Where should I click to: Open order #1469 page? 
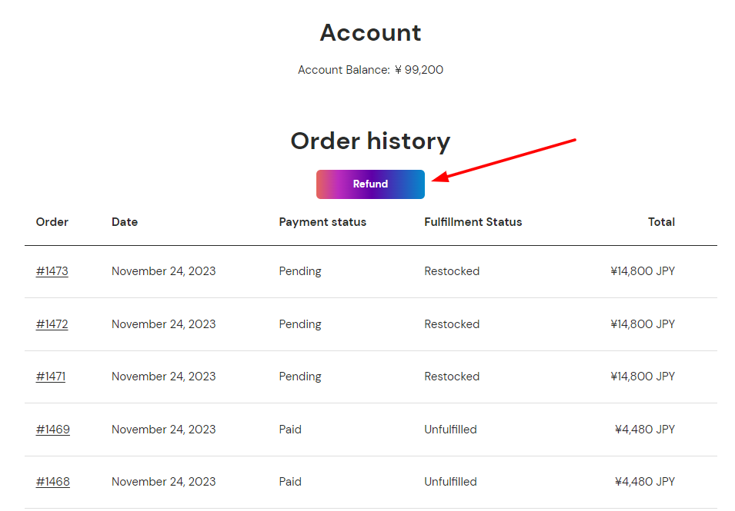click(52, 430)
